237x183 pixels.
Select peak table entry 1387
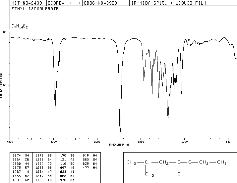17,180
